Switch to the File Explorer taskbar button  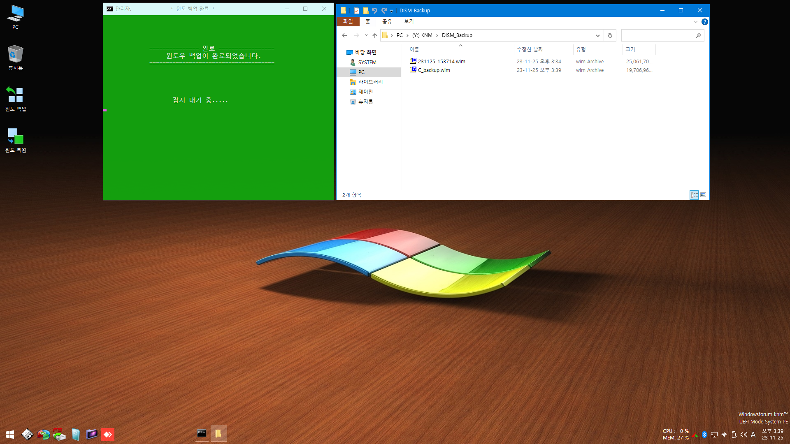(218, 433)
